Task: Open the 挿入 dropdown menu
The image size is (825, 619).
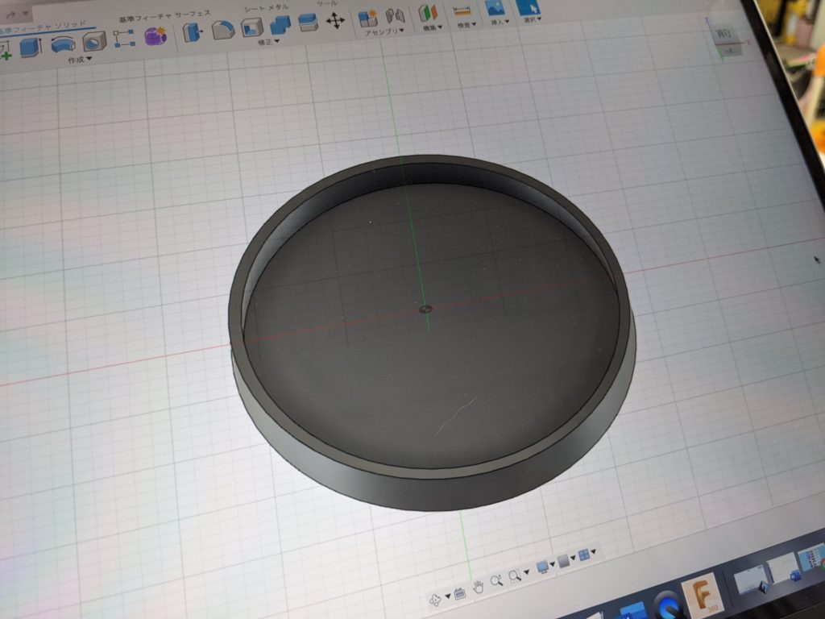Action: tap(500, 22)
